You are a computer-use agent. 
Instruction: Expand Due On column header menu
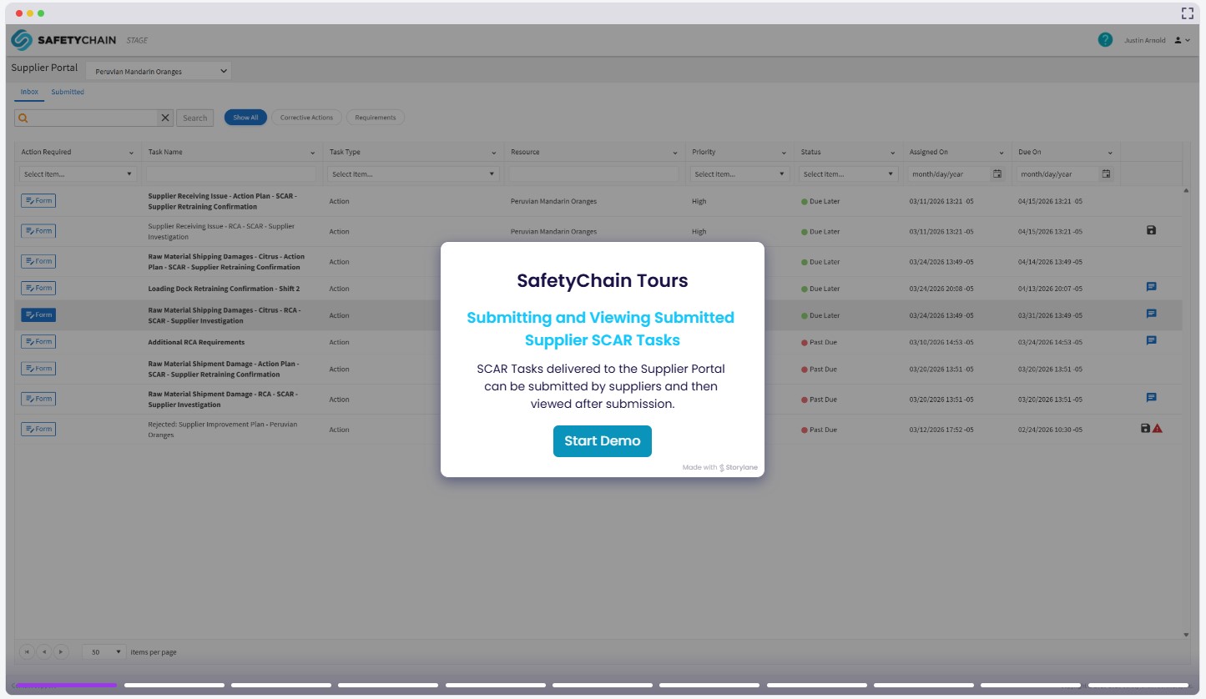click(x=1110, y=153)
